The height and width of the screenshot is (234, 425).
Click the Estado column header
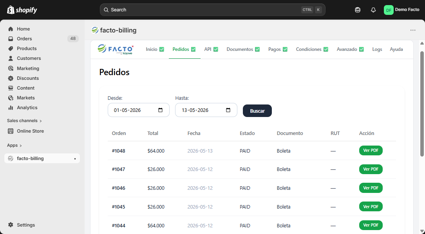247,133
